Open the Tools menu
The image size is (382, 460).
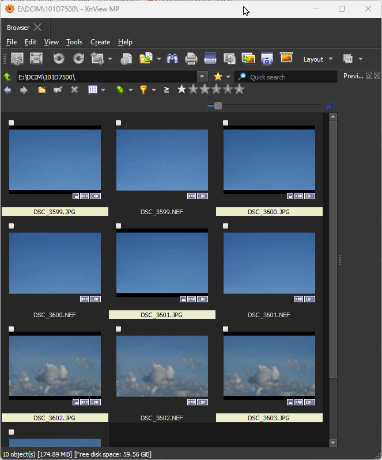[x=74, y=42]
